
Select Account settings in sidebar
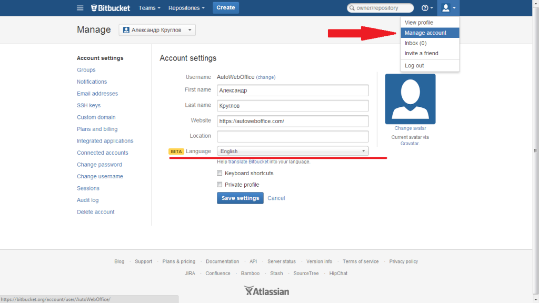(x=100, y=58)
